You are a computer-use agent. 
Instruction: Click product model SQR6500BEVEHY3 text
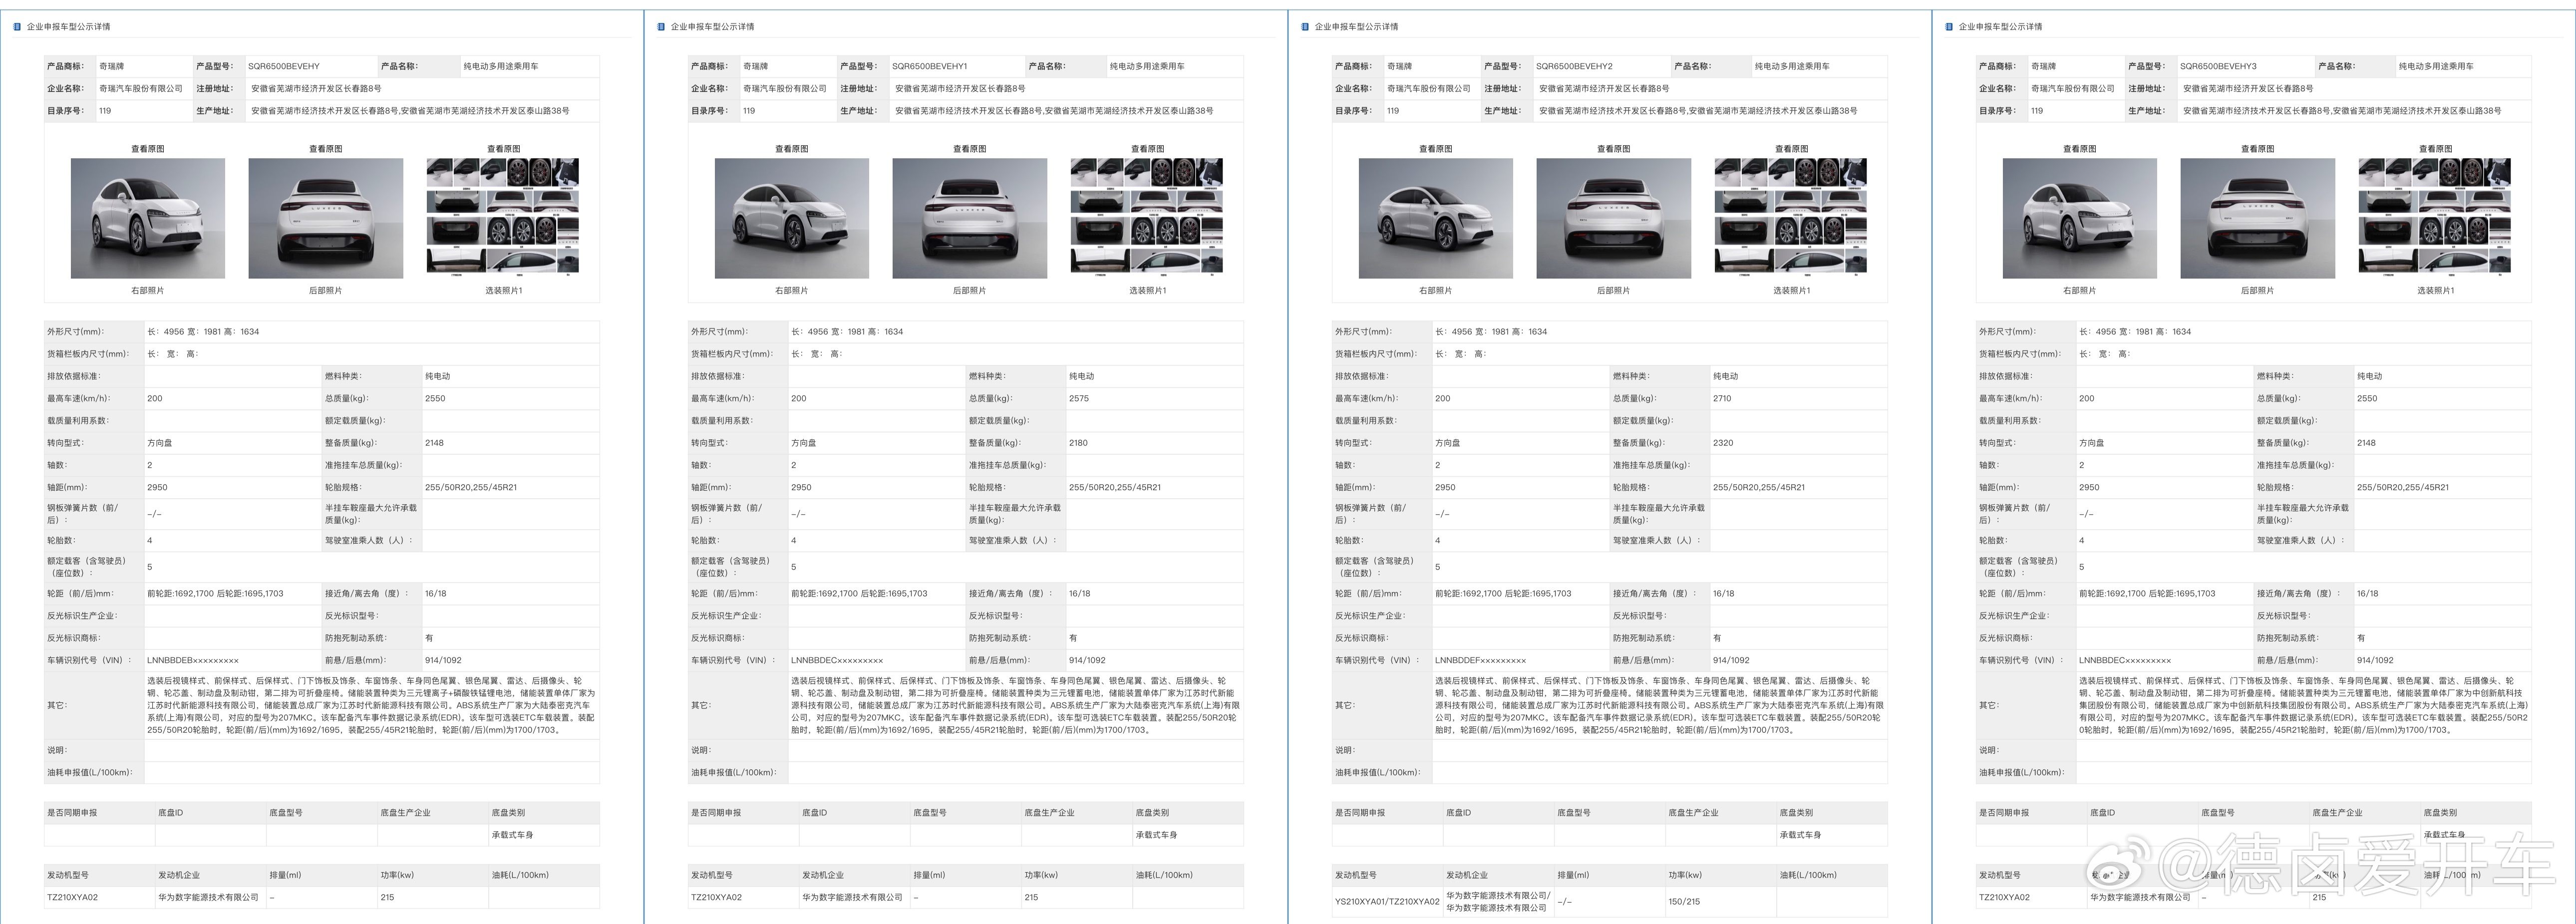click(2218, 66)
